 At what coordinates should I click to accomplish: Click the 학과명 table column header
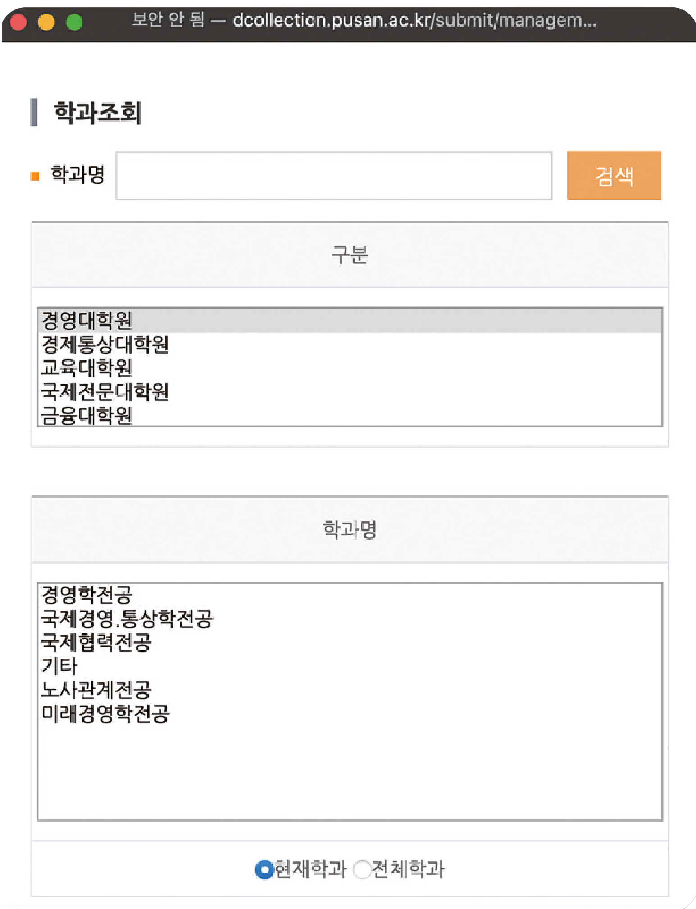[x=350, y=530]
